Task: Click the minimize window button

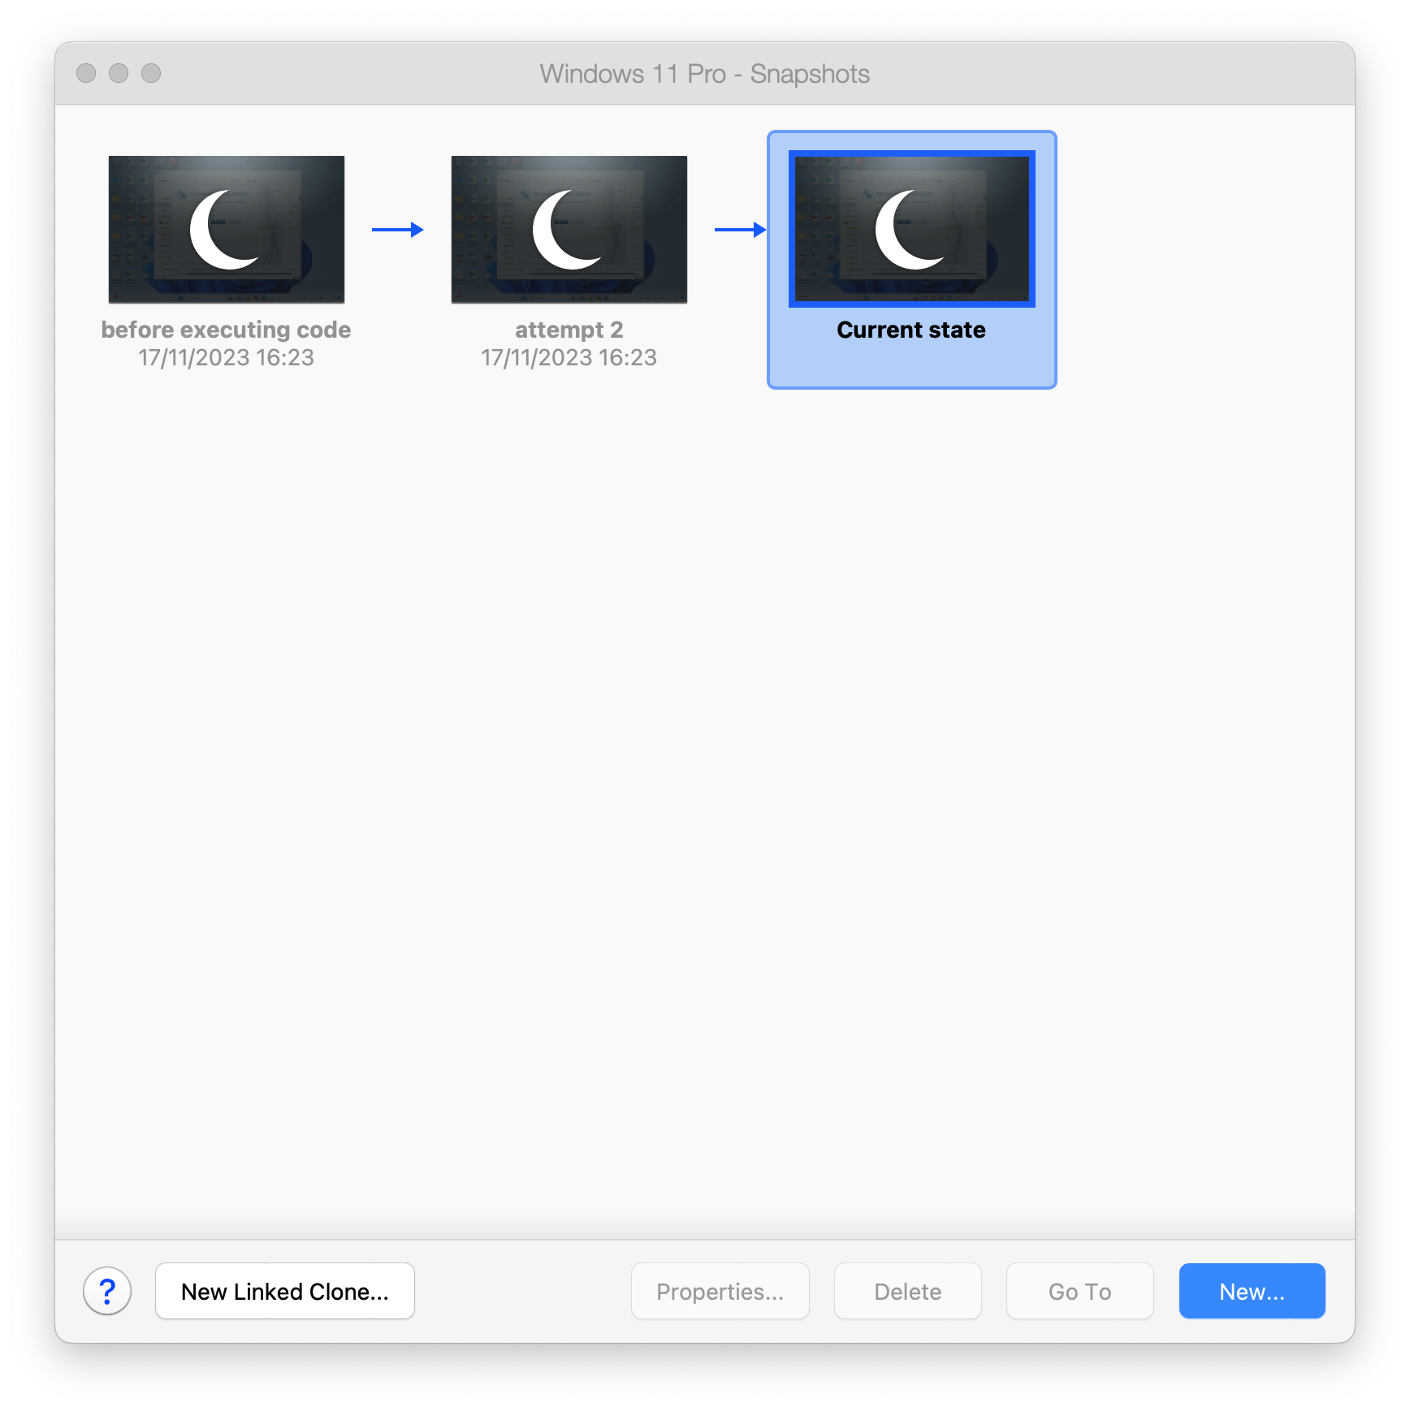Action: point(119,73)
